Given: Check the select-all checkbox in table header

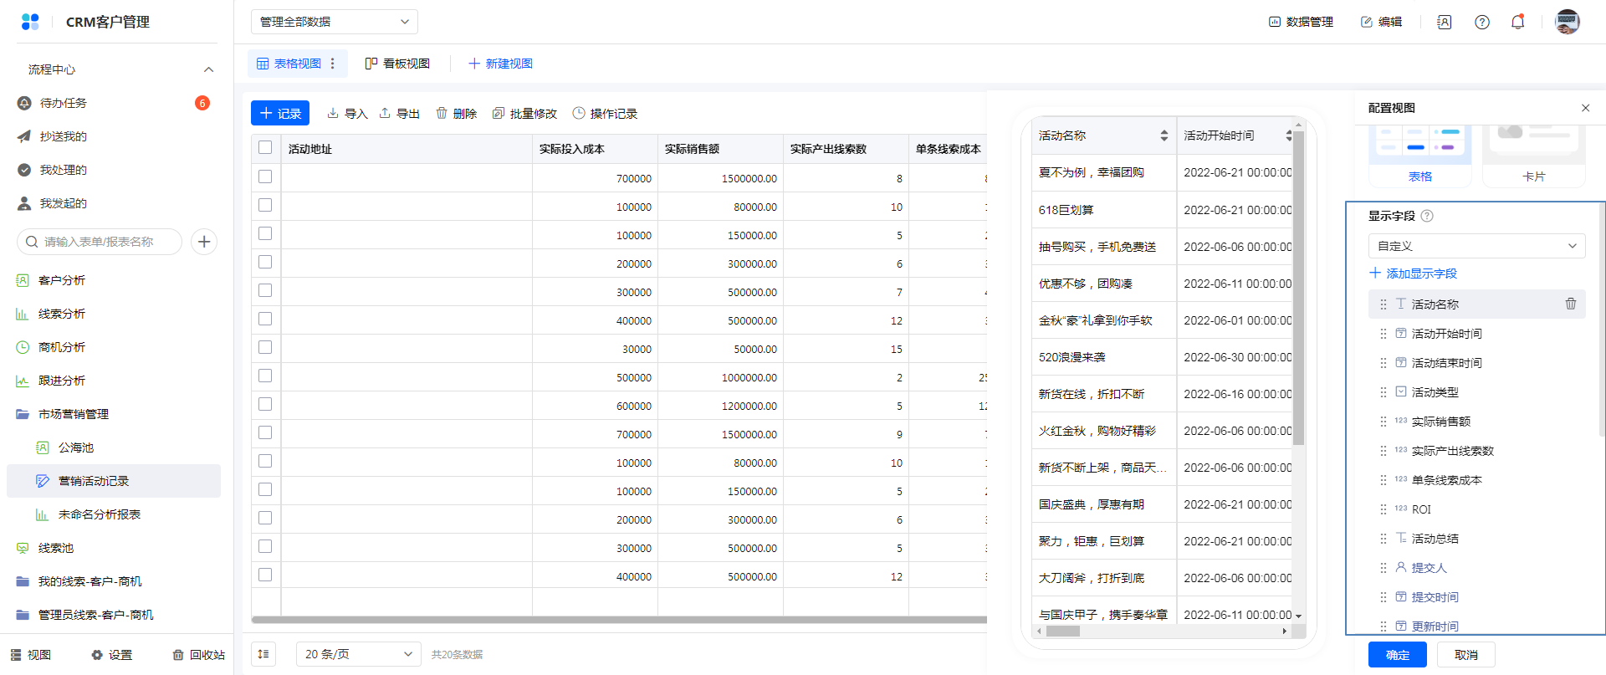Looking at the screenshot, I should tap(265, 148).
